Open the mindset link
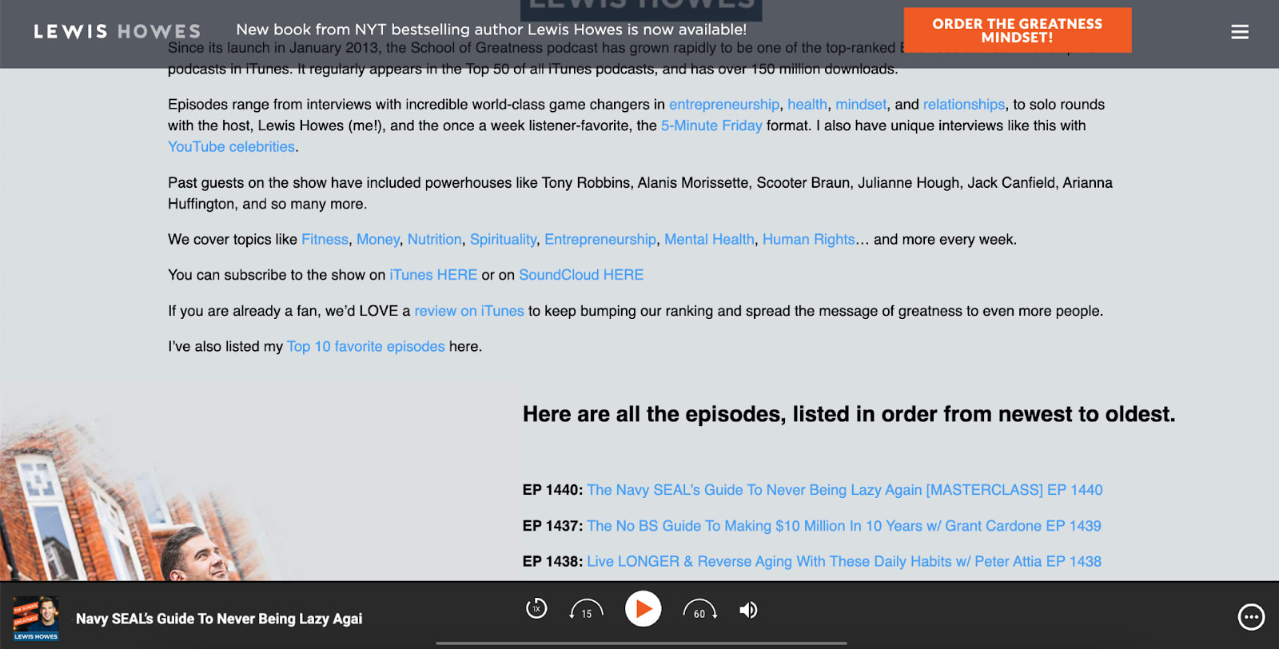This screenshot has width=1279, height=649. click(x=861, y=105)
